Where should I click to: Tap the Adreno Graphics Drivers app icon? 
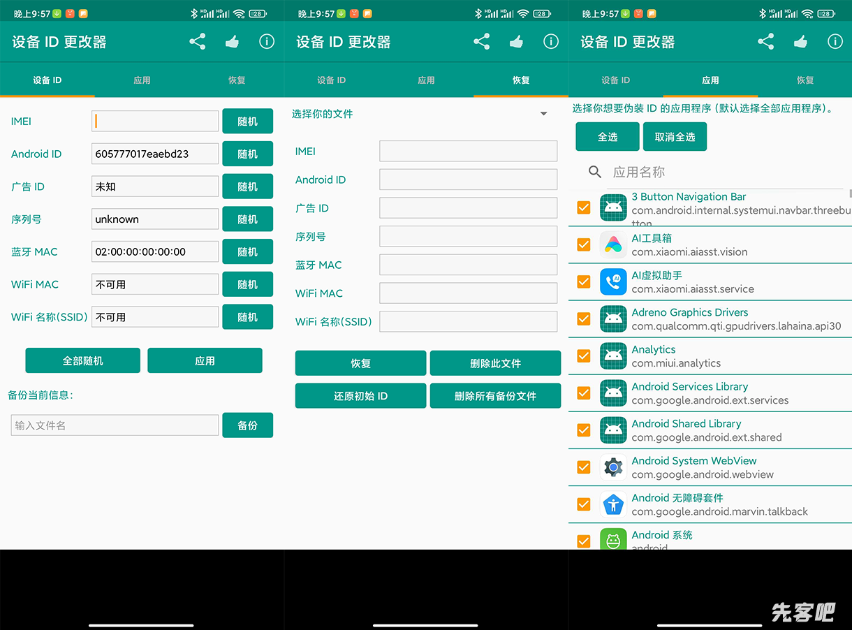point(613,319)
